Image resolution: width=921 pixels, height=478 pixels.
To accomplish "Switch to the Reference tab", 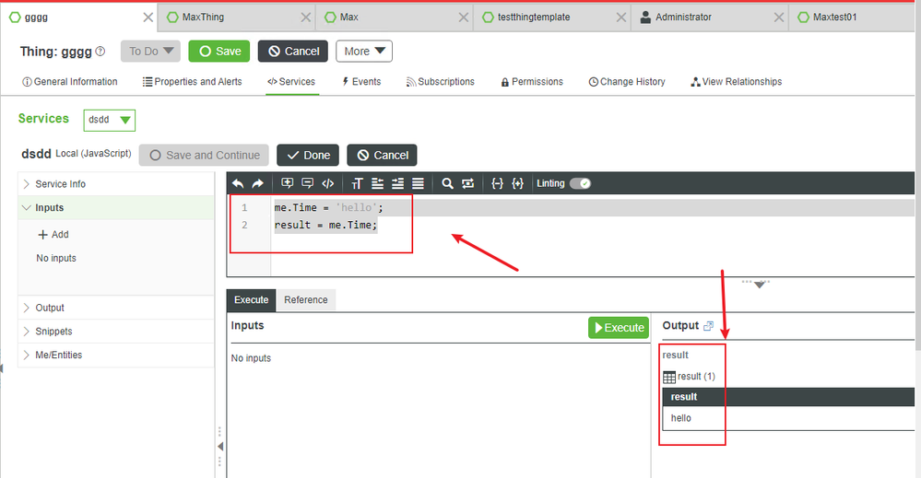I will pyautogui.click(x=306, y=299).
